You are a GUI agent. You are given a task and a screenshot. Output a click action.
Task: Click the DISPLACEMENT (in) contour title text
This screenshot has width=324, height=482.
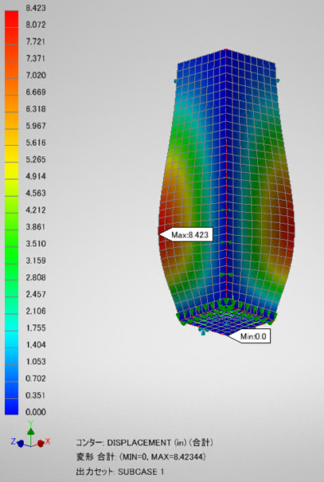[144, 443]
